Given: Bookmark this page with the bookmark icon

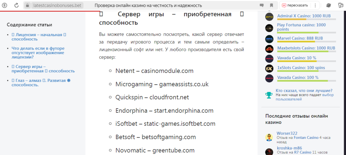Looking at the screenshot, I should 271,5.
